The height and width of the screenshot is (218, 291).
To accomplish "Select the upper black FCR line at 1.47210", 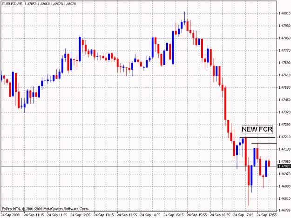I will pos(257,138).
